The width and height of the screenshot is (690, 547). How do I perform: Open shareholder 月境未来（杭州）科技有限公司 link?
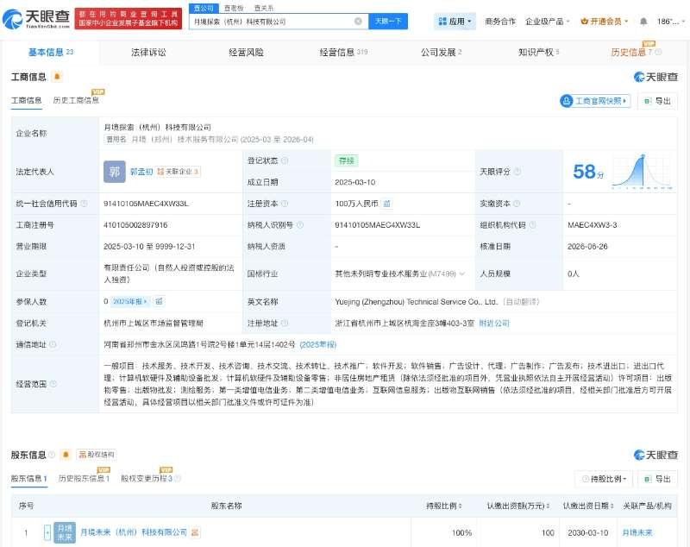coord(134,532)
